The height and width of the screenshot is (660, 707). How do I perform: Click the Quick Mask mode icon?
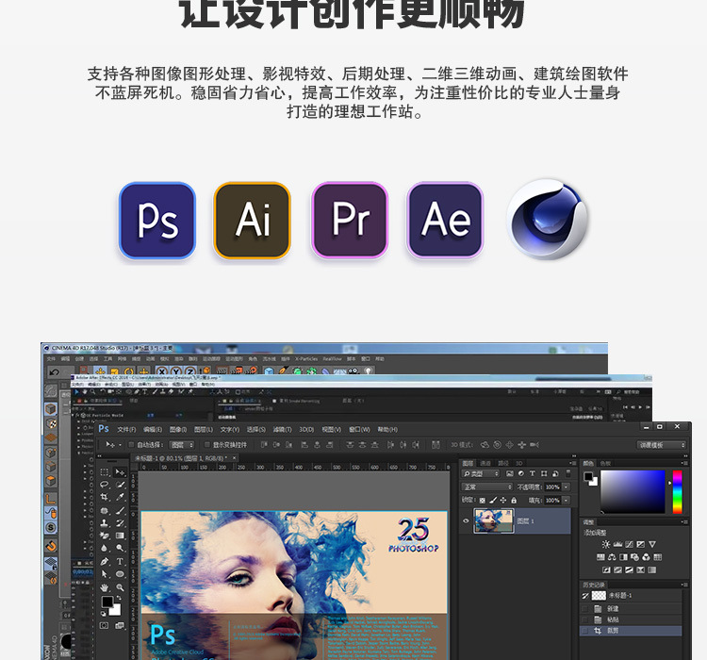[105, 626]
